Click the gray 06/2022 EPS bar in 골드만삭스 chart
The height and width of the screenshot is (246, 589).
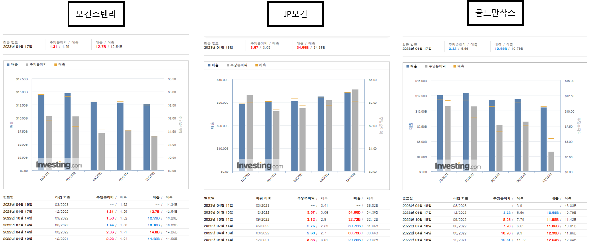pyautogui.click(x=500, y=148)
